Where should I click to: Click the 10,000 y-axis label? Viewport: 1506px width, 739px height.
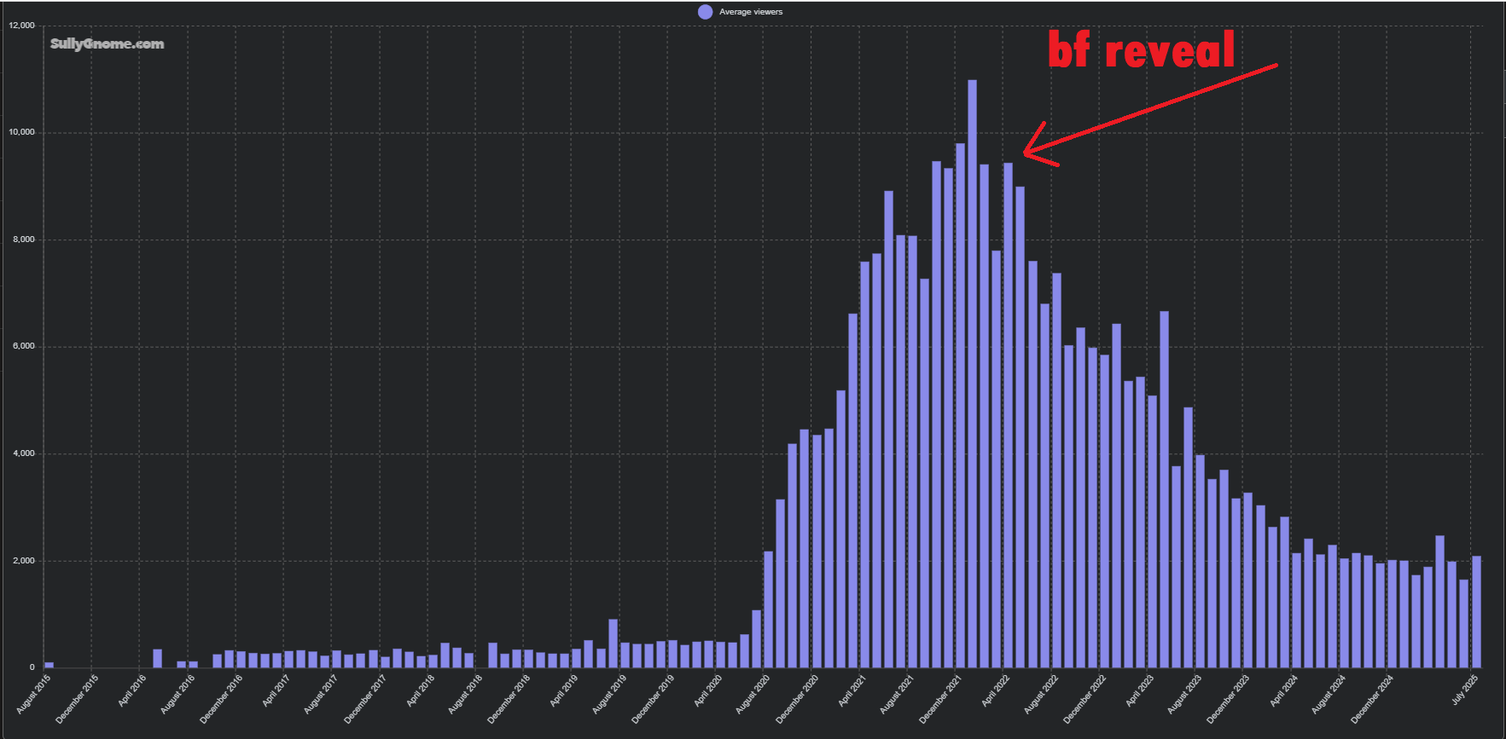[x=22, y=132]
